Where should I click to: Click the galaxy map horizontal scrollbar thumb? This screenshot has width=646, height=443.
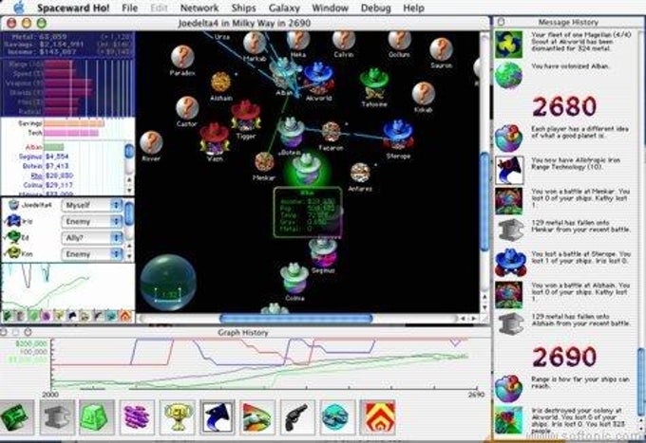(295, 319)
